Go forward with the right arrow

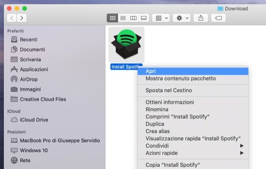coord(21,18)
